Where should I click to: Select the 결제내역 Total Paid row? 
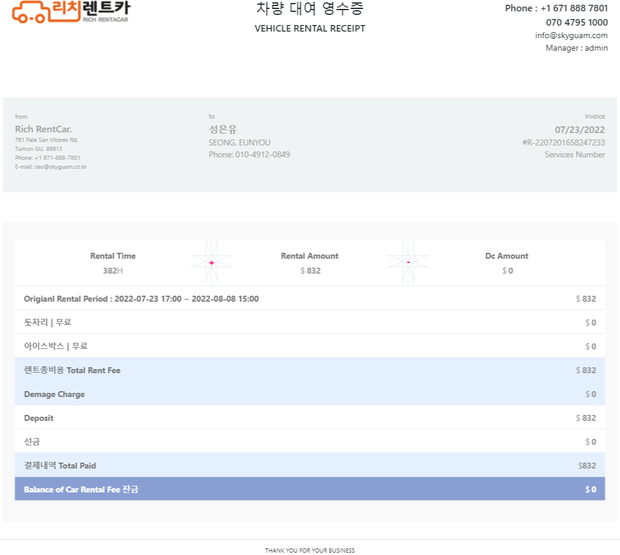[310, 466]
